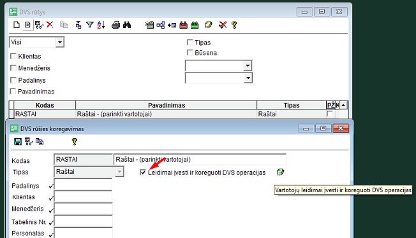Enable the Klientas filter checkbox
This screenshot has height=238, width=416.
[13, 56]
